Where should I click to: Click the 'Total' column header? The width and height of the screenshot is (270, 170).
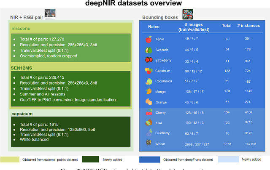(x=227, y=26)
